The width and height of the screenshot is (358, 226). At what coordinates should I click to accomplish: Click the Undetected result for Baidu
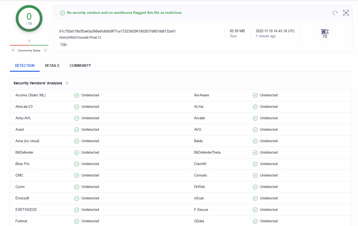(x=269, y=141)
